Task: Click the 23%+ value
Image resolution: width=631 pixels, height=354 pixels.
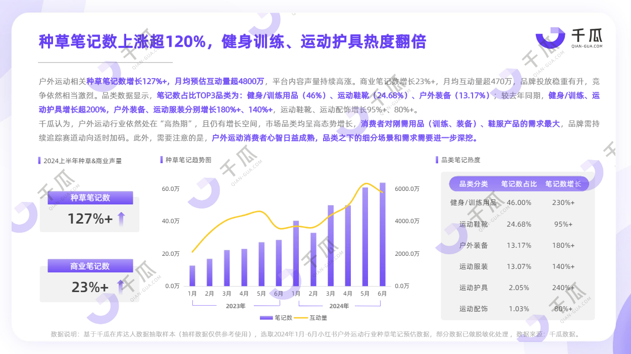Action: coord(90,287)
